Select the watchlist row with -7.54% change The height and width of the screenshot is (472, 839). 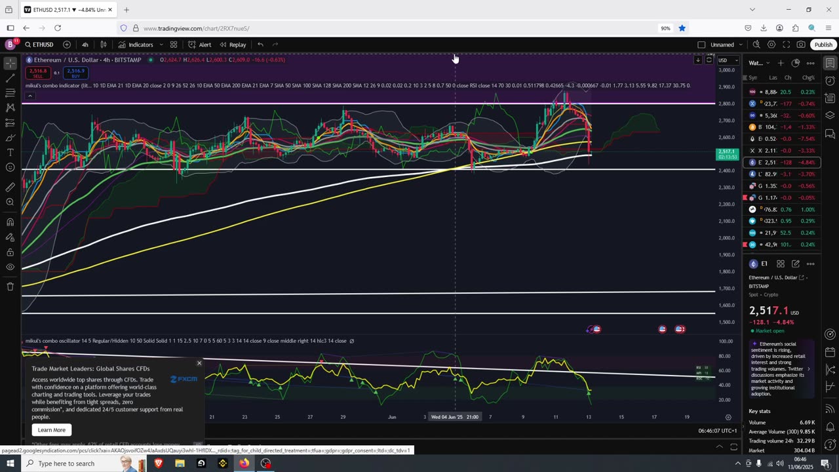pyautogui.click(x=783, y=139)
